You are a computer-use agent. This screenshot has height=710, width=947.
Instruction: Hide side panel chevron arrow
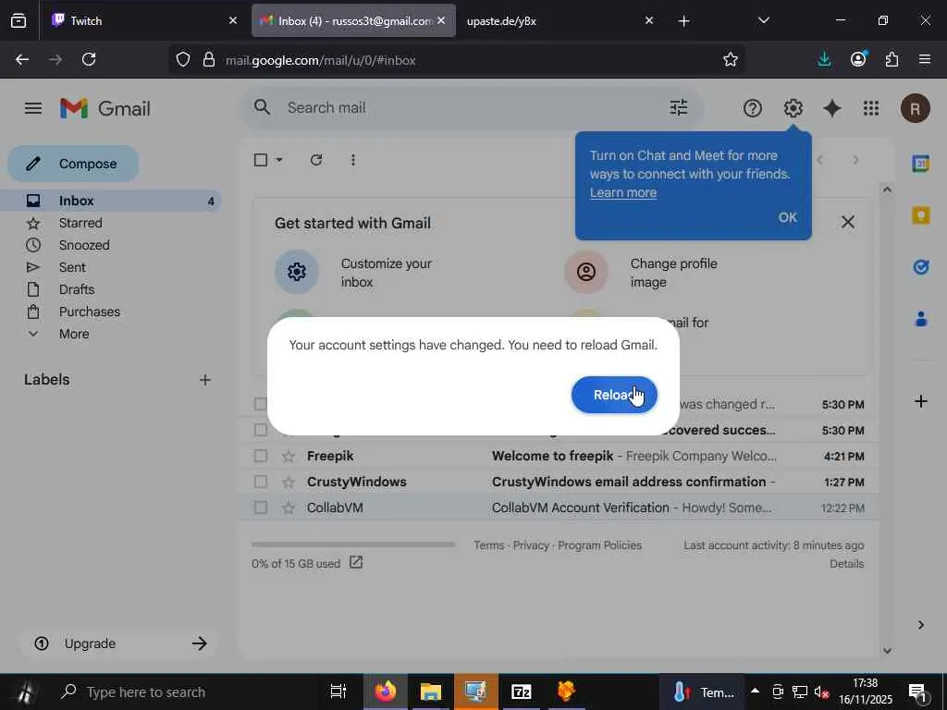920,625
